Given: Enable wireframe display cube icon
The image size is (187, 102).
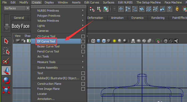Looking at the screenshot, I should [93, 41].
